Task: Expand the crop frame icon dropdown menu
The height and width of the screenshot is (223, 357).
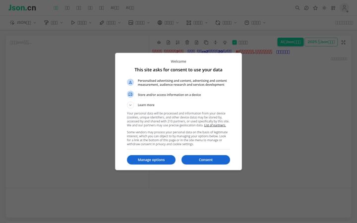Action: pyautogui.click(x=197, y=22)
